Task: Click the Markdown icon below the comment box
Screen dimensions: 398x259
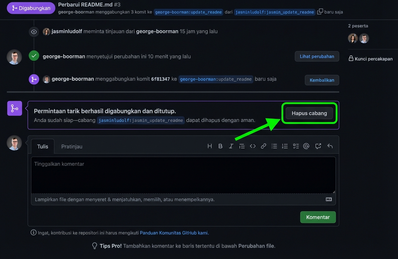Action: pos(329,199)
